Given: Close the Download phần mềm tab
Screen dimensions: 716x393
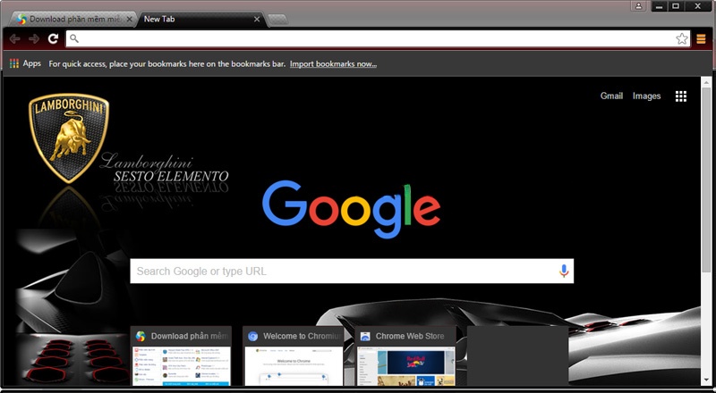Looking at the screenshot, I should click(129, 19).
